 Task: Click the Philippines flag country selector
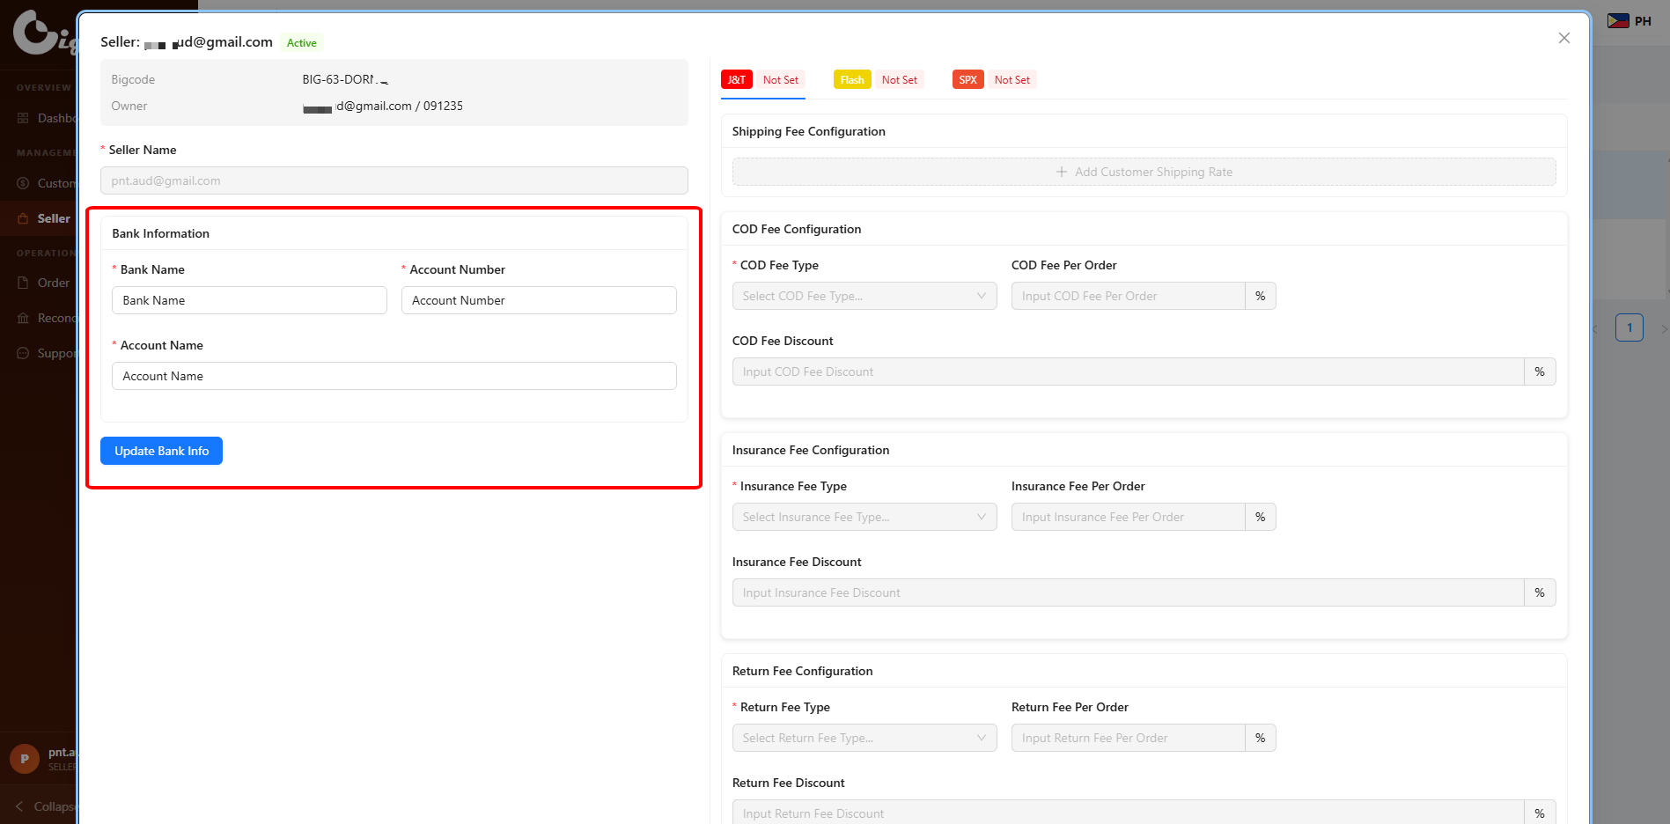click(1629, 21)
